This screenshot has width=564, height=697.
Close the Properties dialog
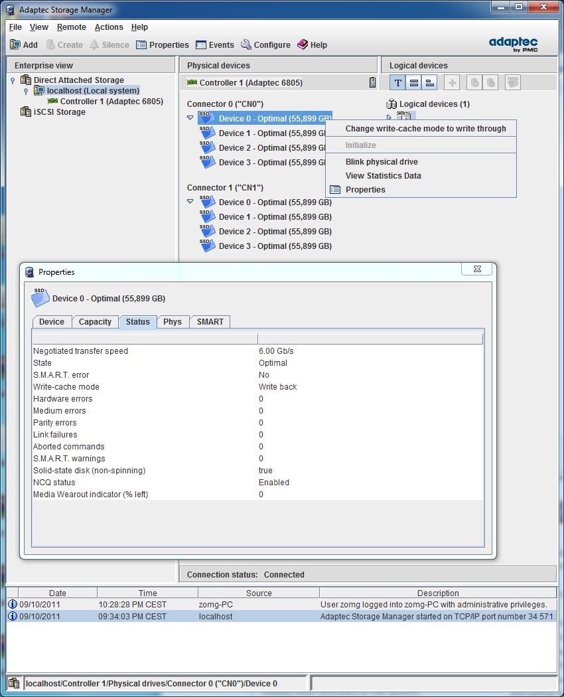click(x=477, y=269)
